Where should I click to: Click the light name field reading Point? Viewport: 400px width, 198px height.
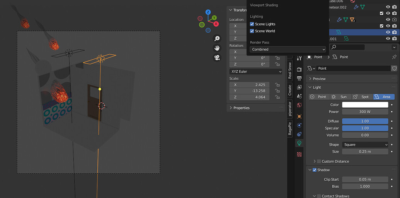(x=353, y=68)
